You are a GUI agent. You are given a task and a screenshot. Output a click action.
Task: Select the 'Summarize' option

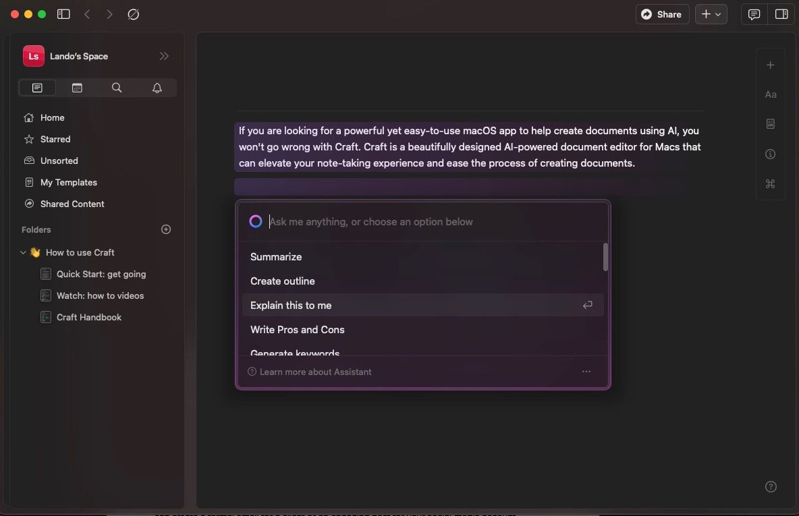276,256
